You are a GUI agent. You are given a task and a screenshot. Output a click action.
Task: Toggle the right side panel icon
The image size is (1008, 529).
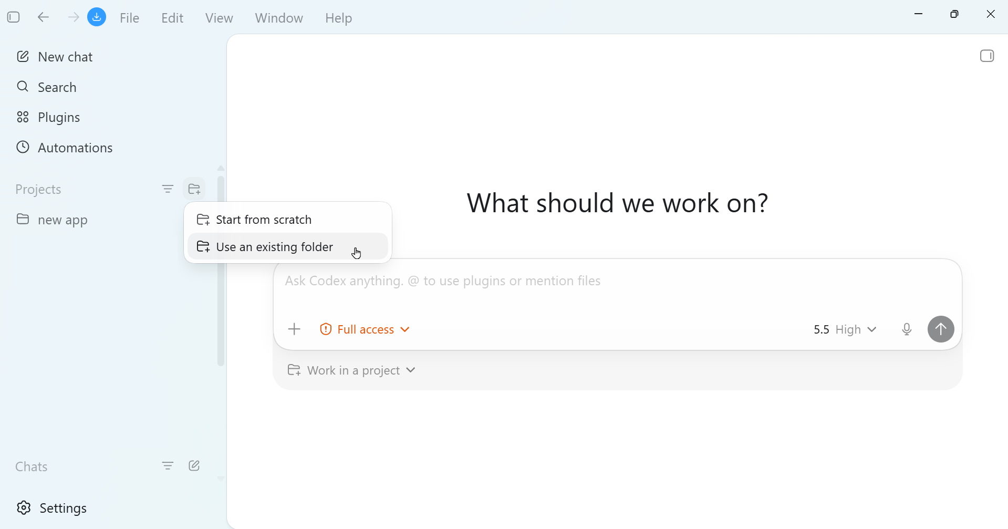click(987, 56)
